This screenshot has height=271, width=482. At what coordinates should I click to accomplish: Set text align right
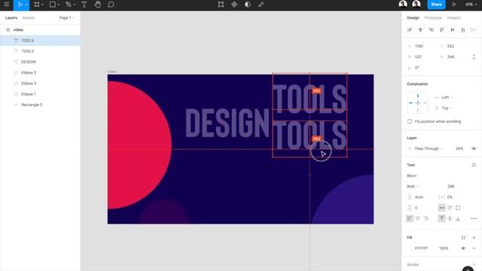426,218
